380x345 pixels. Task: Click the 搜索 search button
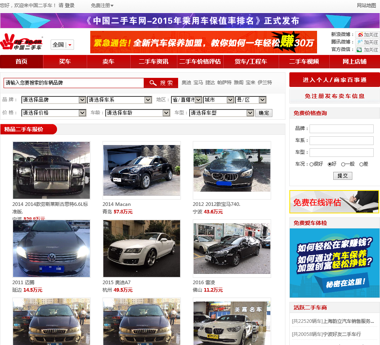click(161, 83)
